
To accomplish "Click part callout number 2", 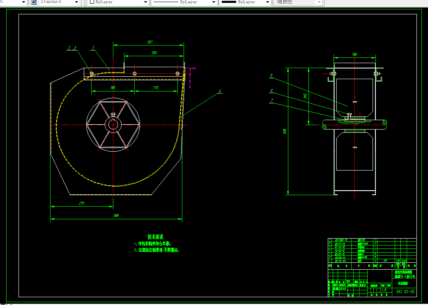I will click(x=75, y=48).
